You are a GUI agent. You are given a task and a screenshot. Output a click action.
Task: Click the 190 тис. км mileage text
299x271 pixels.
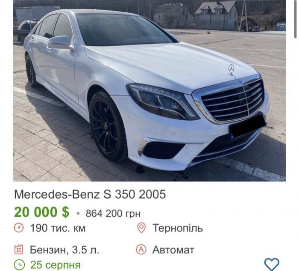tap(58, 228)
